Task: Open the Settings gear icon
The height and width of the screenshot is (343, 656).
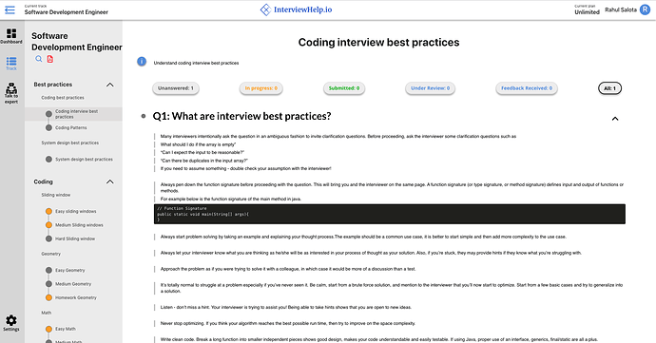Action: coord(11,323)
